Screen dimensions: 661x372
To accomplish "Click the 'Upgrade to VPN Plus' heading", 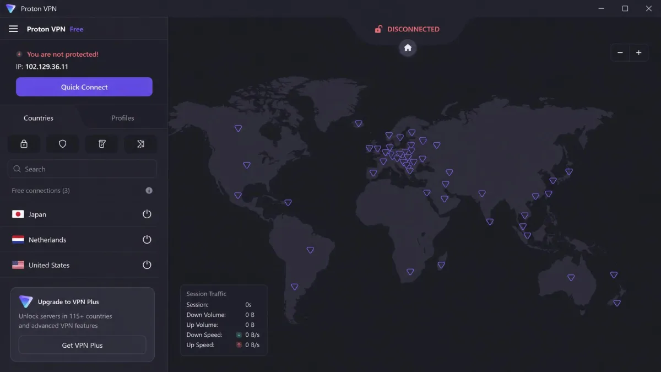I will (x=68, y=302).
